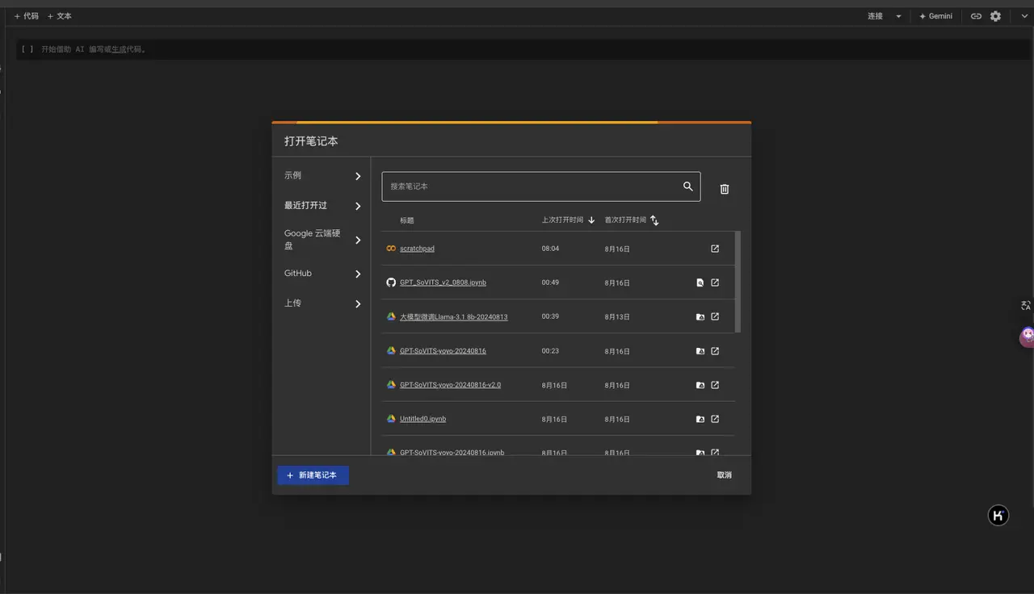Click the 连接 button in the toolbar

tap(875, 16)
